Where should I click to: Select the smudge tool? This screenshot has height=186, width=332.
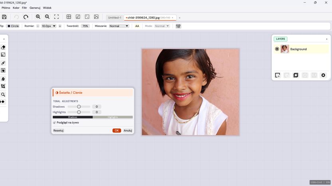pyautogui.click(x=3, y=79)
